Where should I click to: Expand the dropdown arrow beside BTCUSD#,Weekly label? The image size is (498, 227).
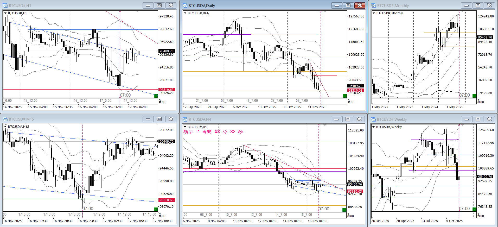click(x=374, y=127)
